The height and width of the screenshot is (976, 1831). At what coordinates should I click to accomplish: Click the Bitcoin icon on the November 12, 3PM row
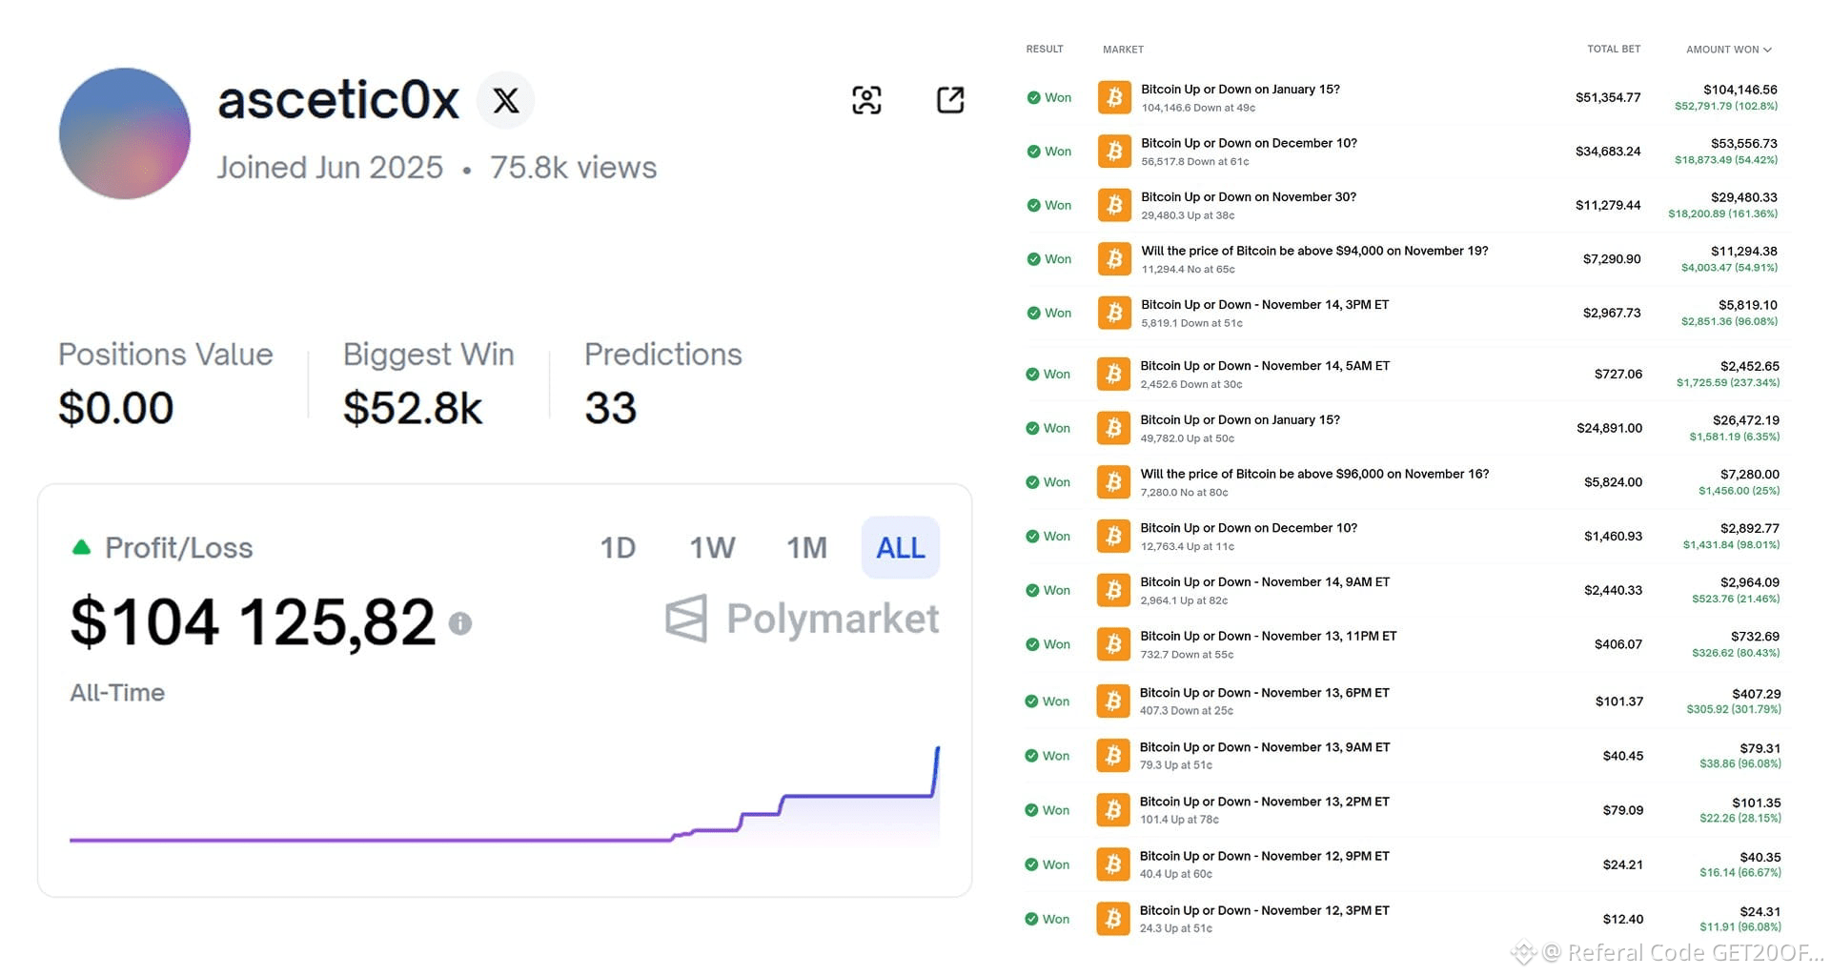[x=1112, y=917]
